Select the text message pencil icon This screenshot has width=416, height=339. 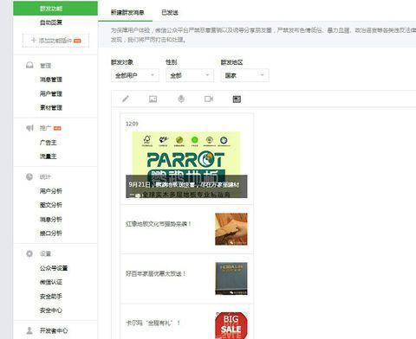point(126,99)
